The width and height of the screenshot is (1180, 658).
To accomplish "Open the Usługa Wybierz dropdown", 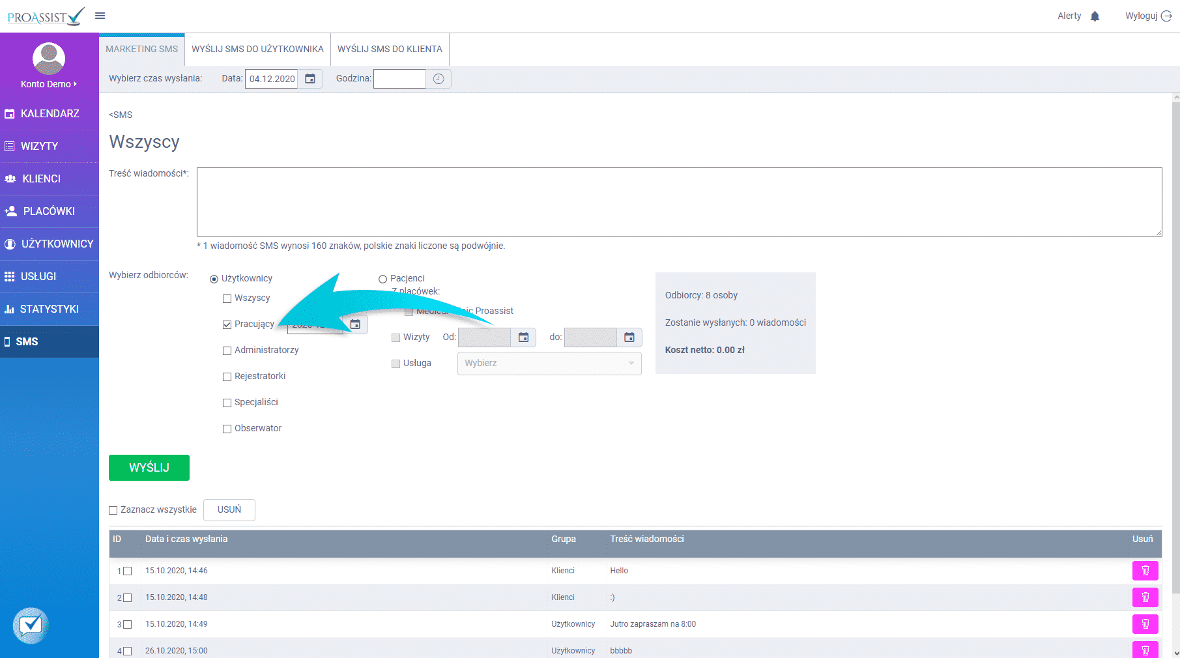I will pyautogui.click(x=549, y=364).
